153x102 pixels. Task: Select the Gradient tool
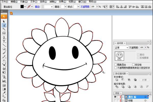click(x=4, y=89)
